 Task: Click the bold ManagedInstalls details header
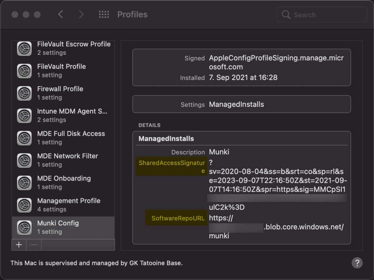(166, 139)
